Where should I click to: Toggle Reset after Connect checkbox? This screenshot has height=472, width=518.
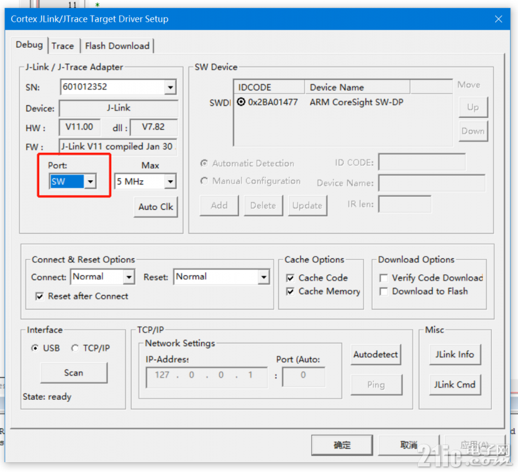point(39,296)
